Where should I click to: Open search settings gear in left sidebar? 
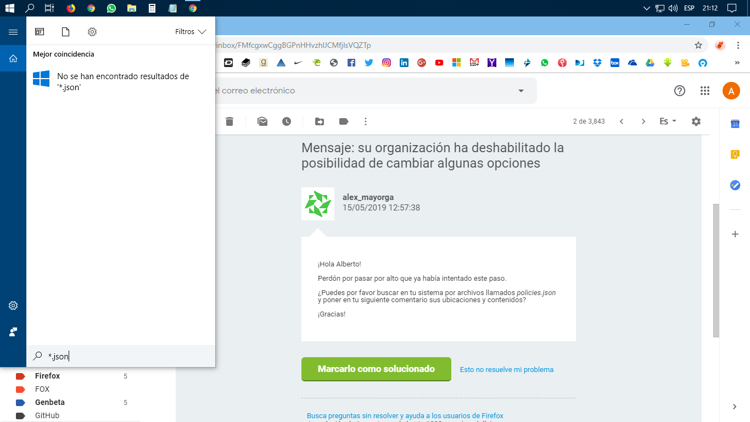[x=13, y=306]
